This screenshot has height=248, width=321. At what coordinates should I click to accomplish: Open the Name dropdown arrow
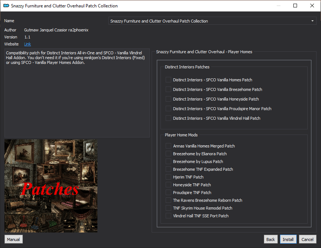coord(313,21)
